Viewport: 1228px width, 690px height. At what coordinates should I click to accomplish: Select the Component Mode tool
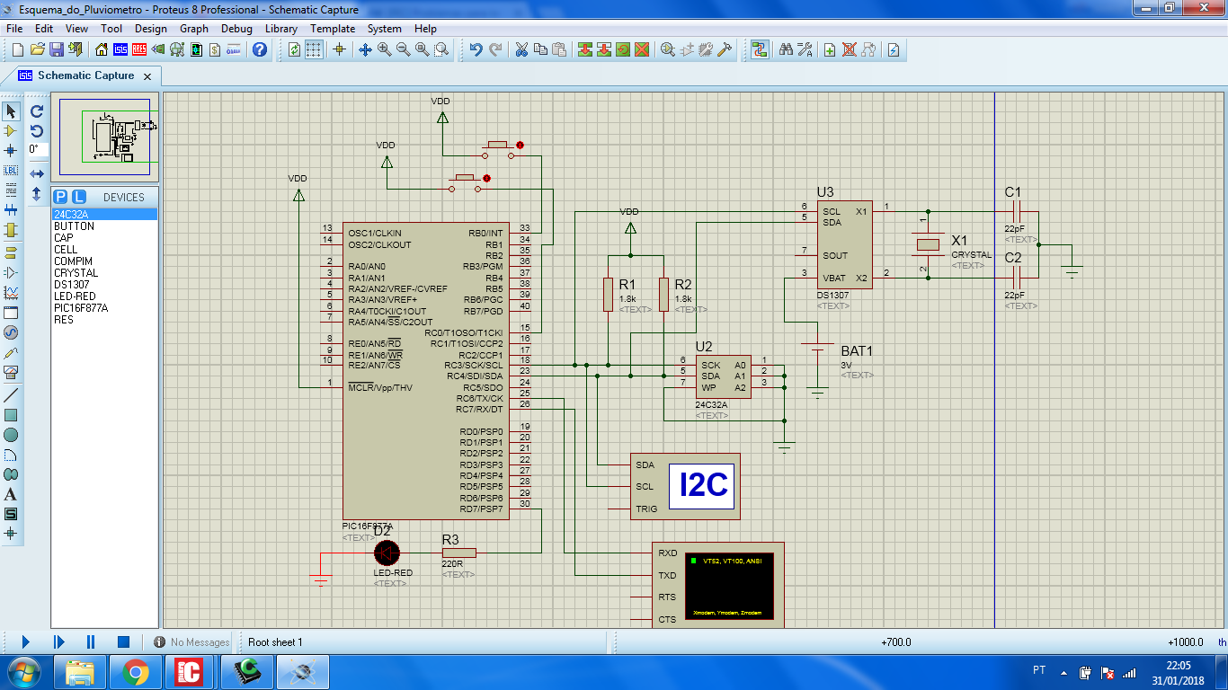[x=11, y=131]
